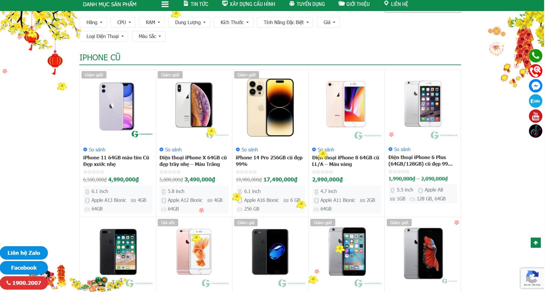Click compare plus icon for iPhone X 64GB
The width and height of the screenshot is (545, 292).
pyautogui.click(x=162, y=150)
